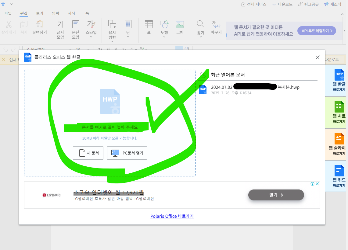The width and height of the screenshot is (348, 250).
Task: Click the Page Orientation (용지 방향) icon
Action: [x=112, y=24]
